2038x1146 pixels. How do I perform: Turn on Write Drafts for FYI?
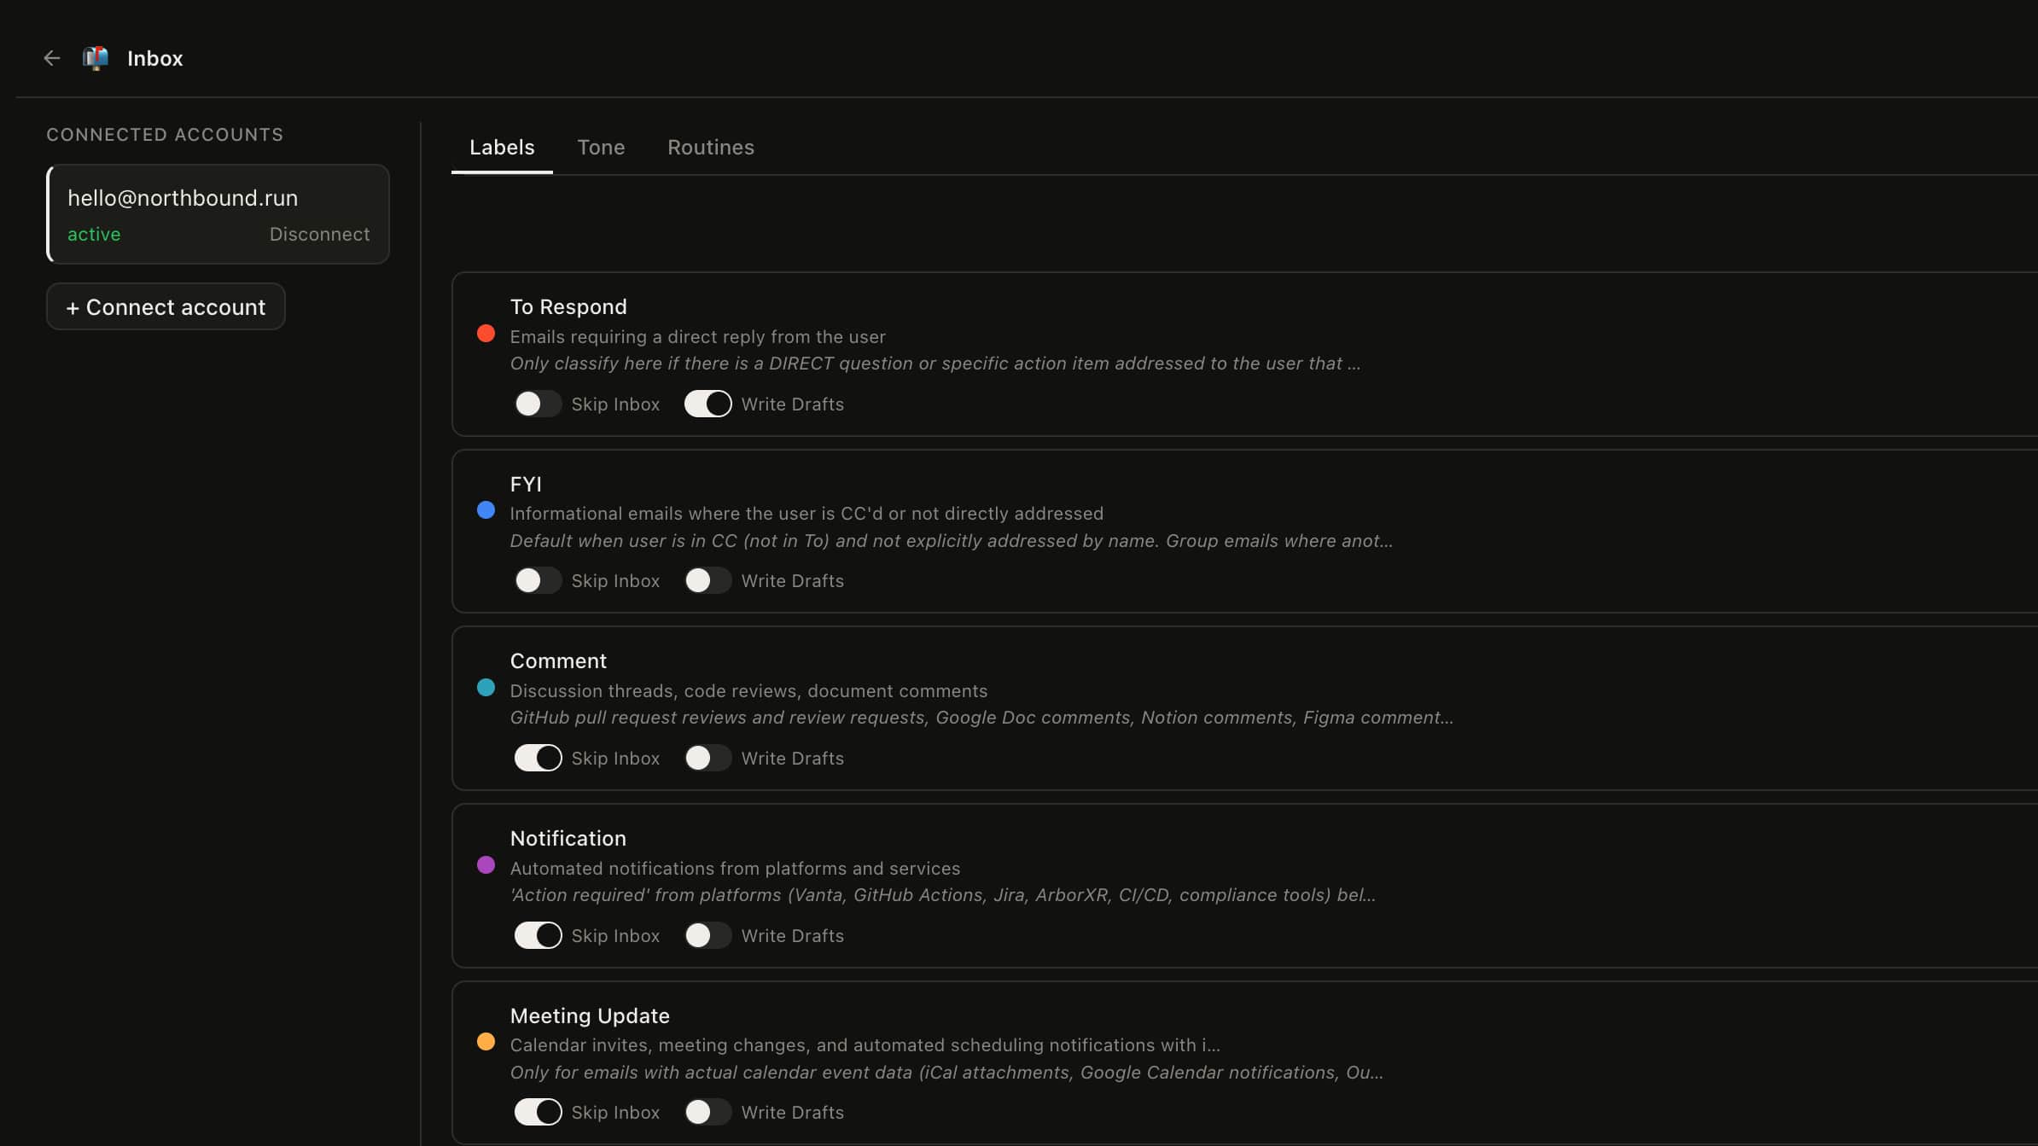pos(707,580)
